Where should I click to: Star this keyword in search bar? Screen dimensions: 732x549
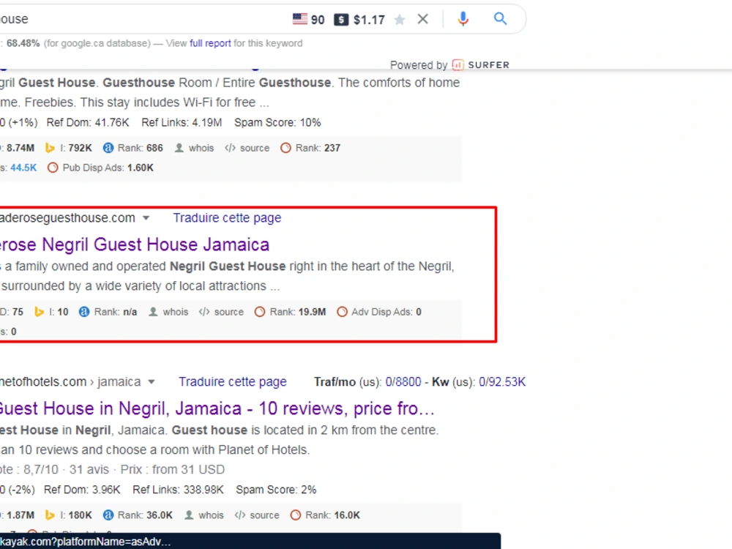399,20
